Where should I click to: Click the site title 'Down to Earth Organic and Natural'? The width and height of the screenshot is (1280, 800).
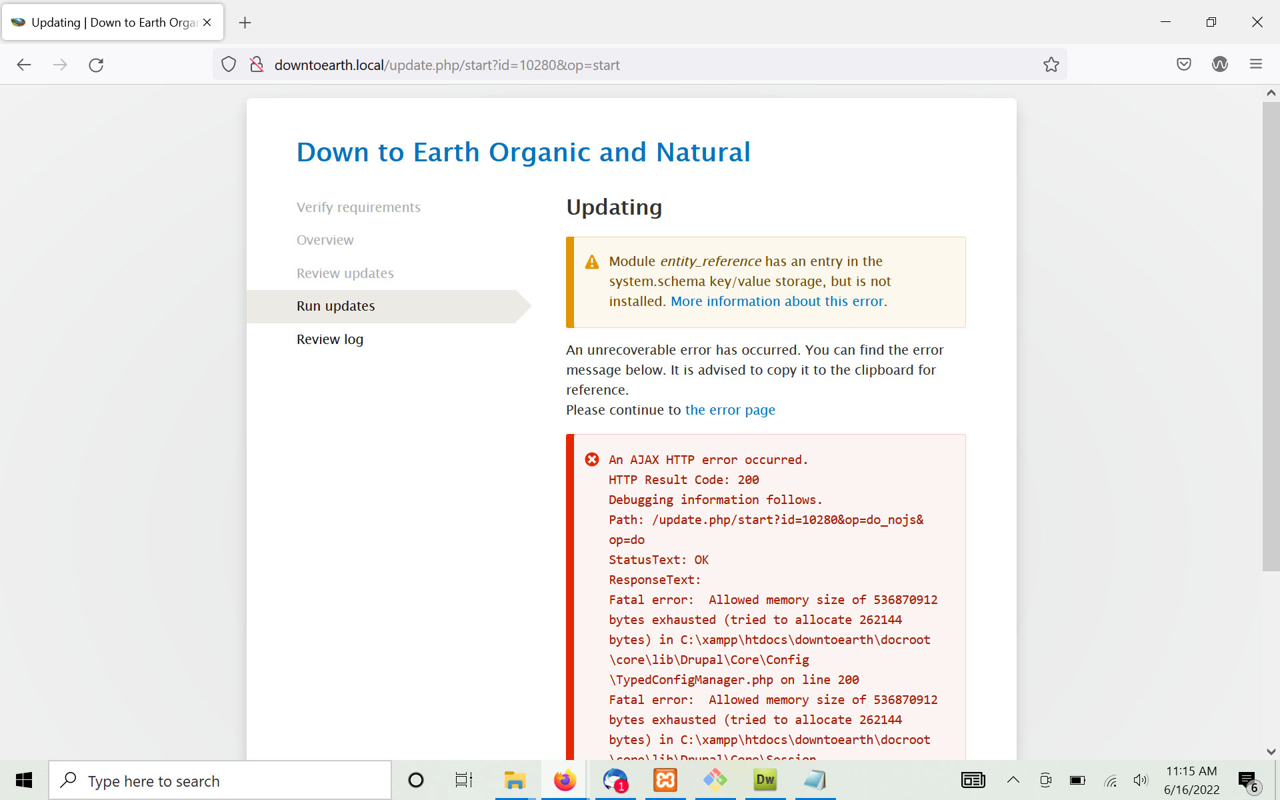point(523,152)
